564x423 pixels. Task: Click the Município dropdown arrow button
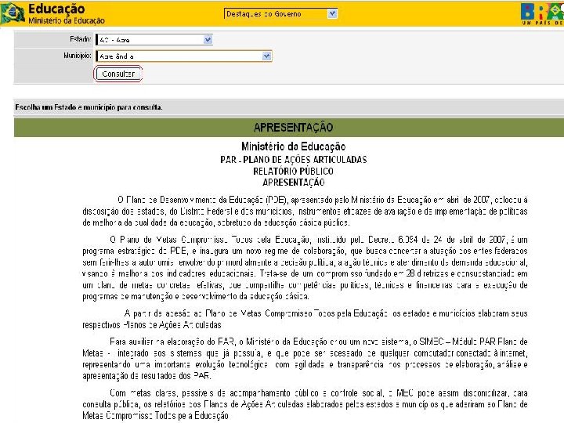(x=266, y=56)
